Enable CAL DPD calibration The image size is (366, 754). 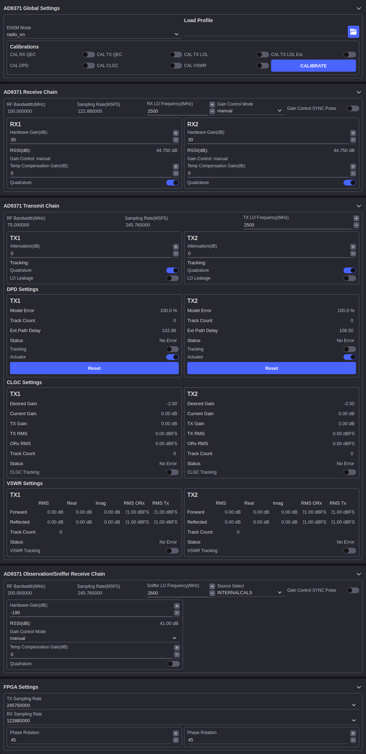point(88,66)
